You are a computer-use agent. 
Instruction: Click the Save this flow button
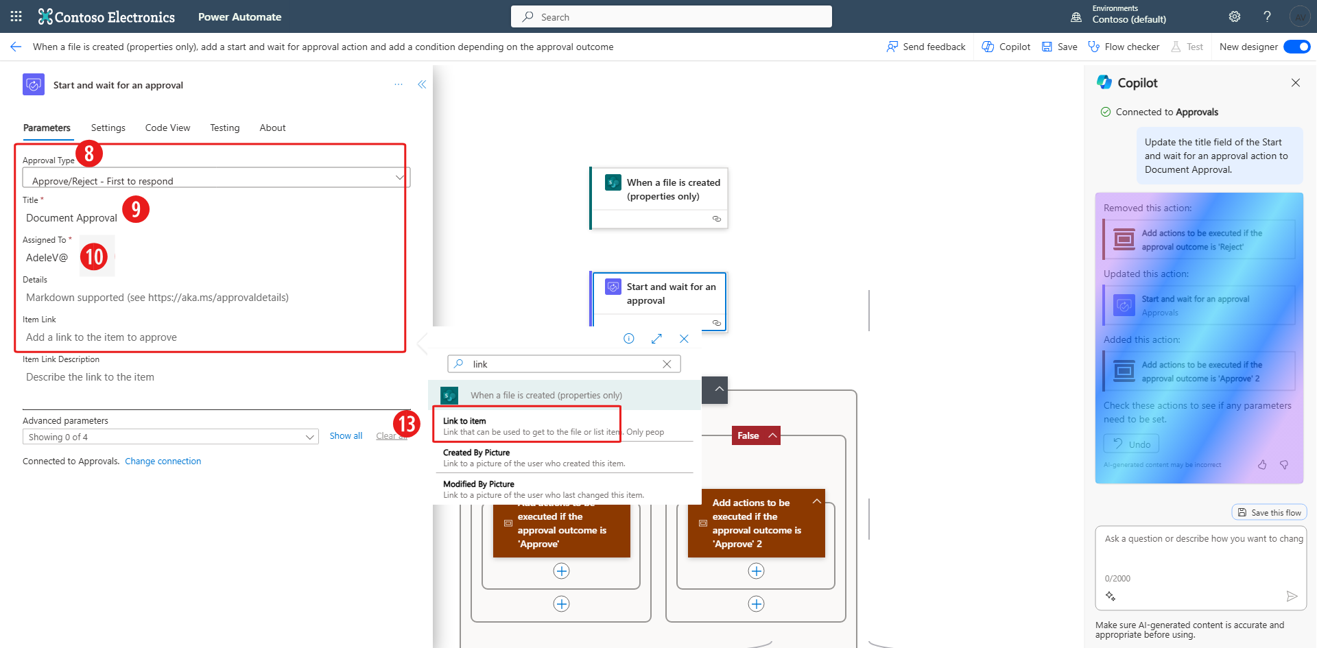pos(1269,513)
